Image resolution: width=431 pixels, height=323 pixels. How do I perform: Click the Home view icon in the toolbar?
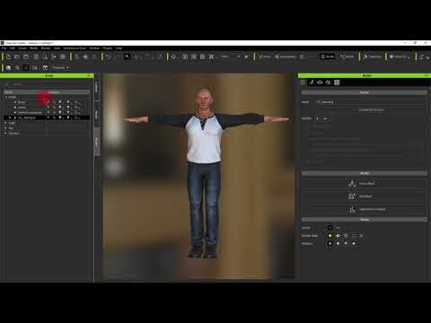[x=173, y=57]
